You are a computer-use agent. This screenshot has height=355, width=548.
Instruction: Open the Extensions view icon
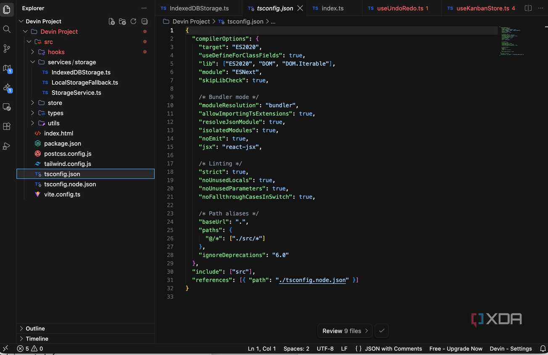click(x=7, y=126)
